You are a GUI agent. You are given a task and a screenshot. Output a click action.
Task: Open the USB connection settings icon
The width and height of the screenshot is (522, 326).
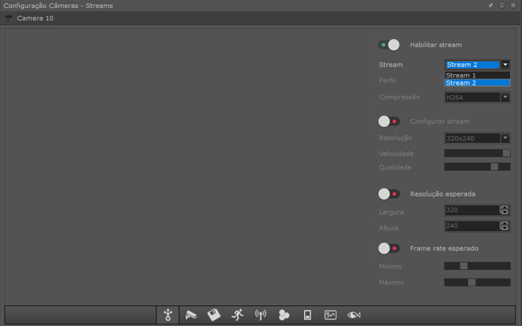click(168, 315)
